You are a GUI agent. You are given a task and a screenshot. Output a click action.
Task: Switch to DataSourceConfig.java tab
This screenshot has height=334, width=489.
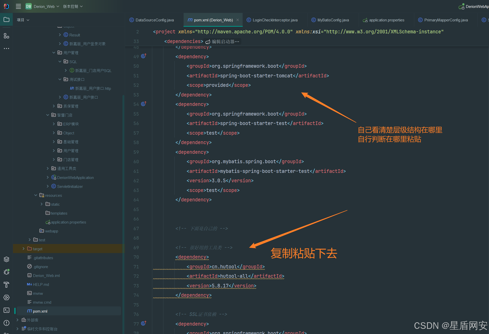pyautogui.click(x=154, y=20)
